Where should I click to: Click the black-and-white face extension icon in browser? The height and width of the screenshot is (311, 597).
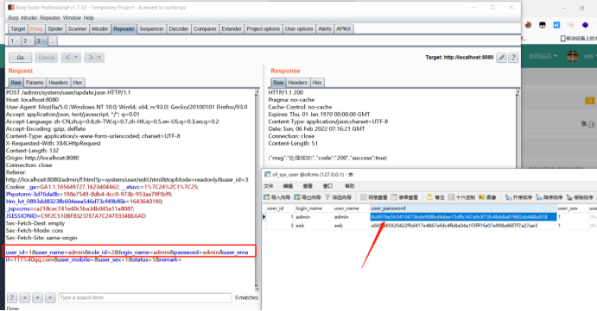pos(543,25)
